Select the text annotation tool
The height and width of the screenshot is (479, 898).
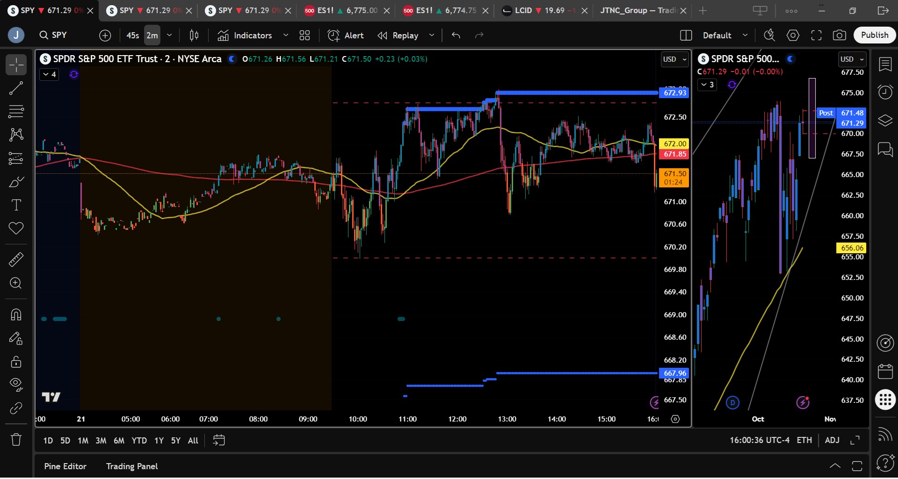[16, 205]
